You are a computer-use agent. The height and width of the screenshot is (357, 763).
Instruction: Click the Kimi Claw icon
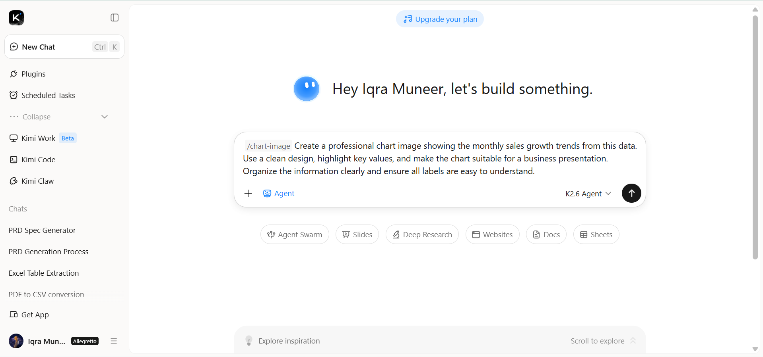14,181
